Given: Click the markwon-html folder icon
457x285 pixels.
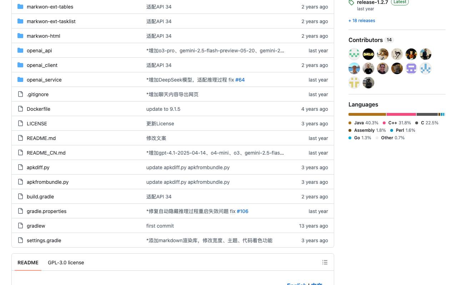Looking at the screenshot, I should [x=20, y=36].
